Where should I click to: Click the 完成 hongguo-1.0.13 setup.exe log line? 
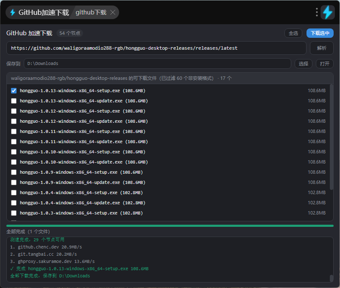(x=79, y=268)
